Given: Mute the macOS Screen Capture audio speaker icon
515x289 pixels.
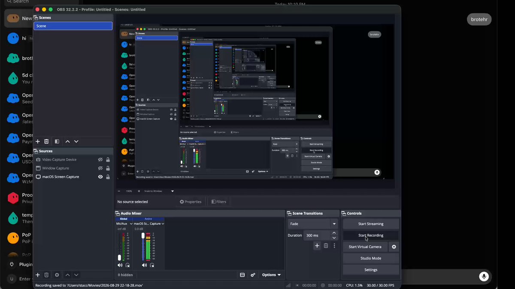Looking at the screenshot, I should (144, 265).
